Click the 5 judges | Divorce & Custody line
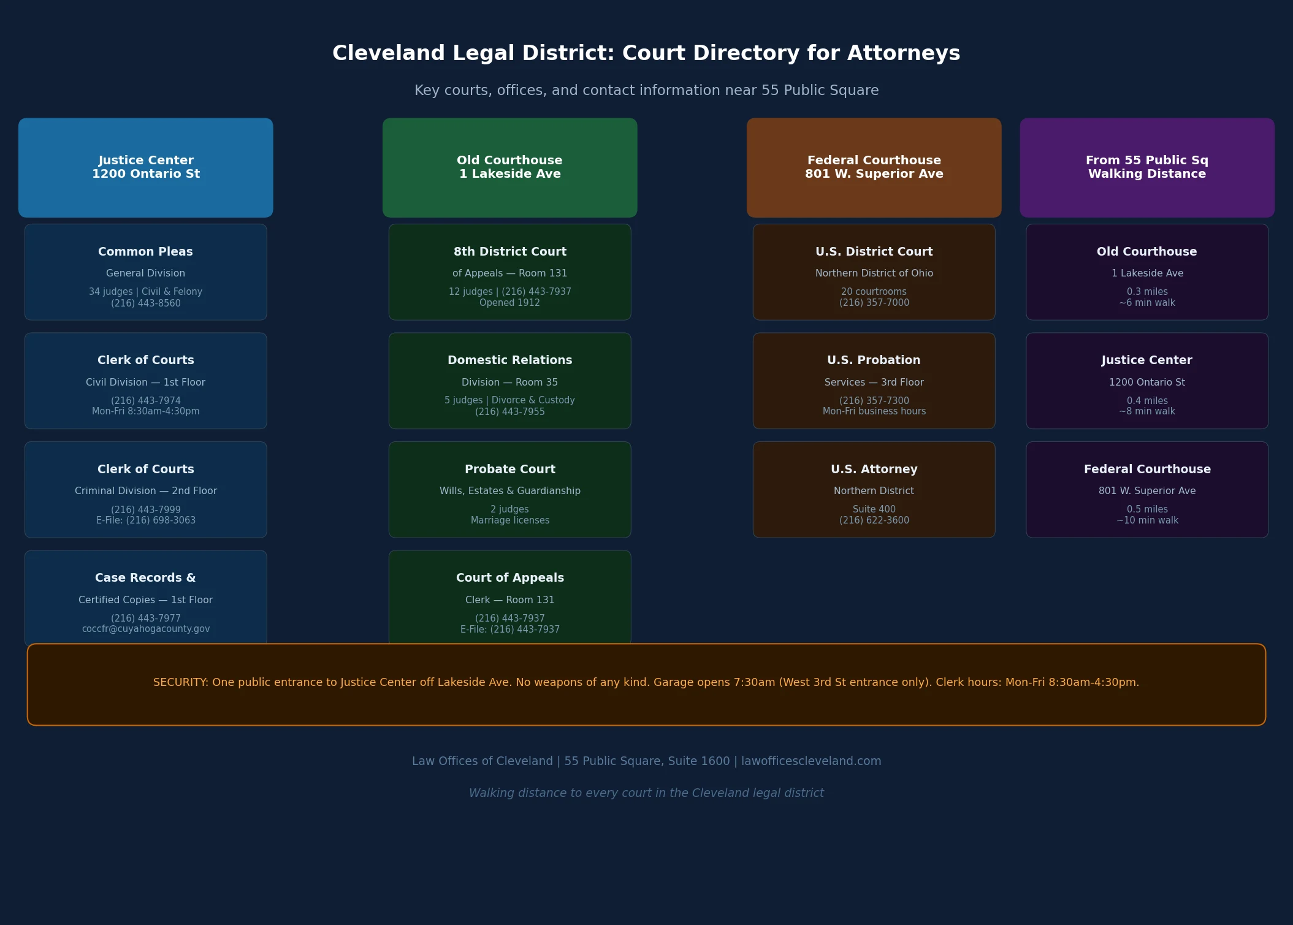The image size is (1293, 925). tap(510, 400)
